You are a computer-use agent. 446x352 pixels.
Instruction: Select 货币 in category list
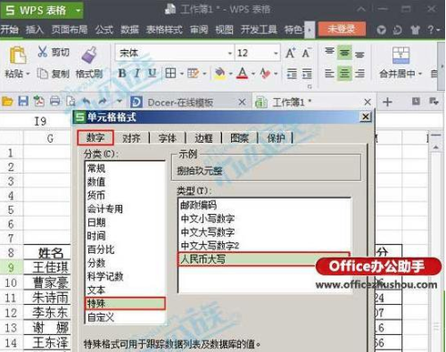(125, 195)
